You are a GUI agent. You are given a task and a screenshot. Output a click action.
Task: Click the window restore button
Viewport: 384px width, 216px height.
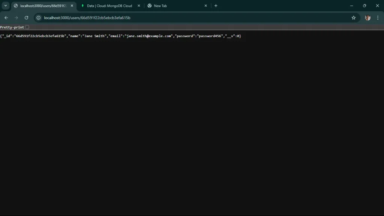(364, 6)
